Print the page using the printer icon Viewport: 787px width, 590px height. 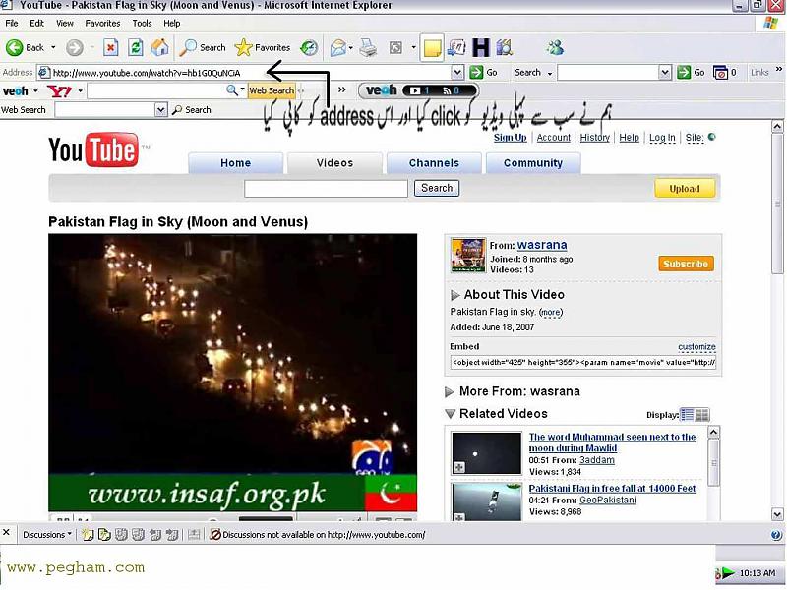coord(368,47)
